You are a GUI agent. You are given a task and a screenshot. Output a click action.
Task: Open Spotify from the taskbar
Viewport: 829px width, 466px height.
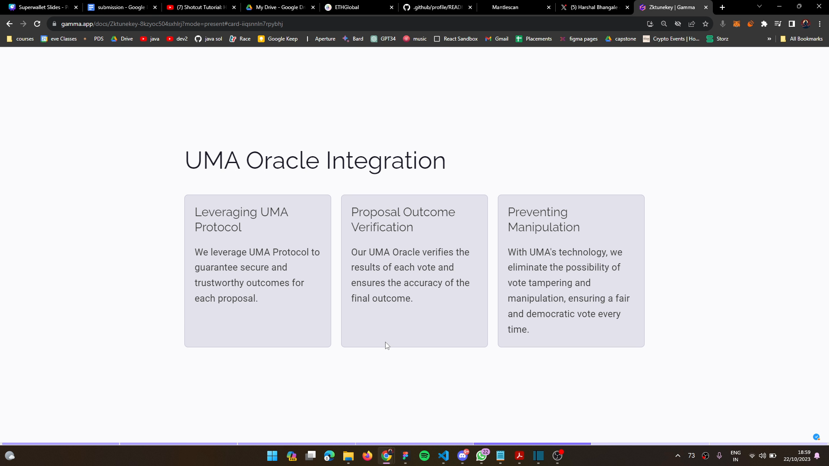coord(424,456)
